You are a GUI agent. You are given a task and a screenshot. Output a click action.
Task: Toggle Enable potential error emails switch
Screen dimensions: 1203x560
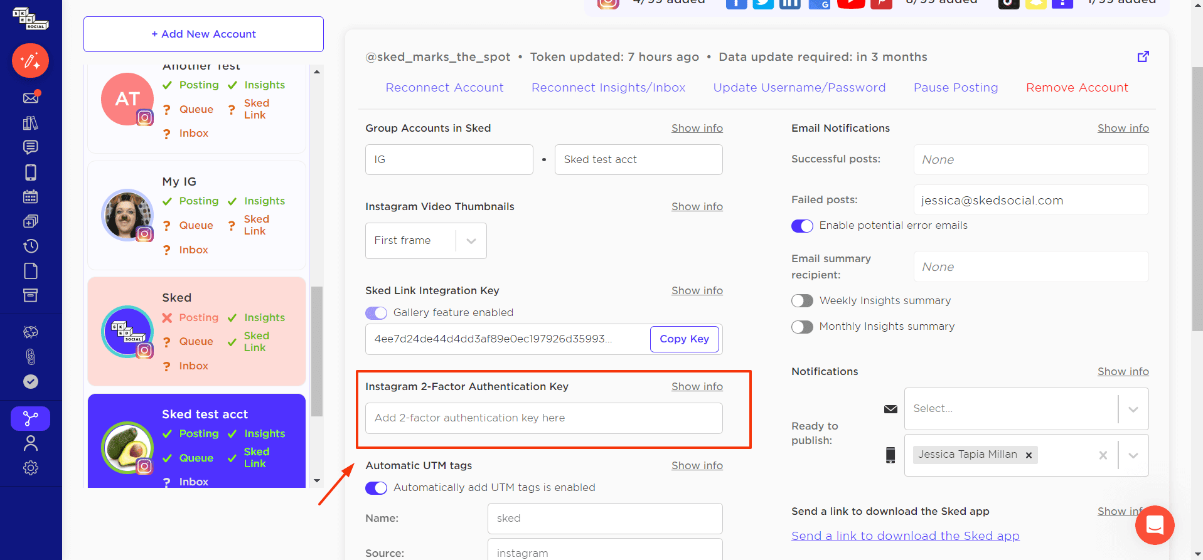802,226
